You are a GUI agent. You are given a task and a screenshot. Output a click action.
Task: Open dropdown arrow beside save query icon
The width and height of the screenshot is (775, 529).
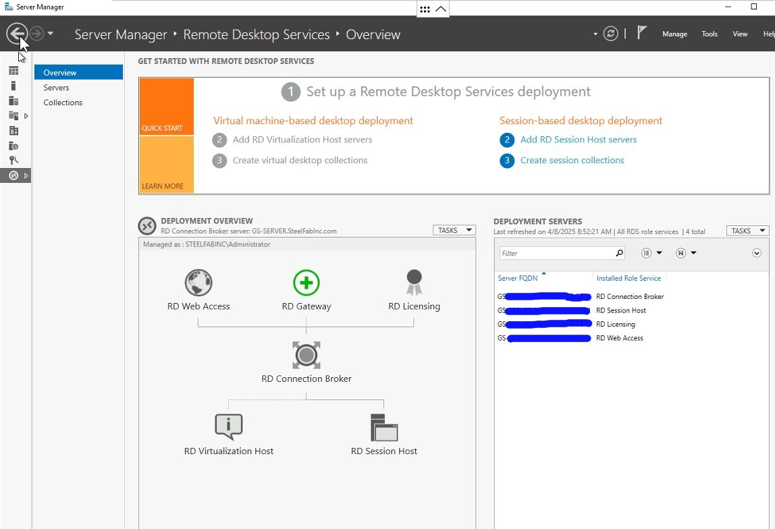point(694,253)
